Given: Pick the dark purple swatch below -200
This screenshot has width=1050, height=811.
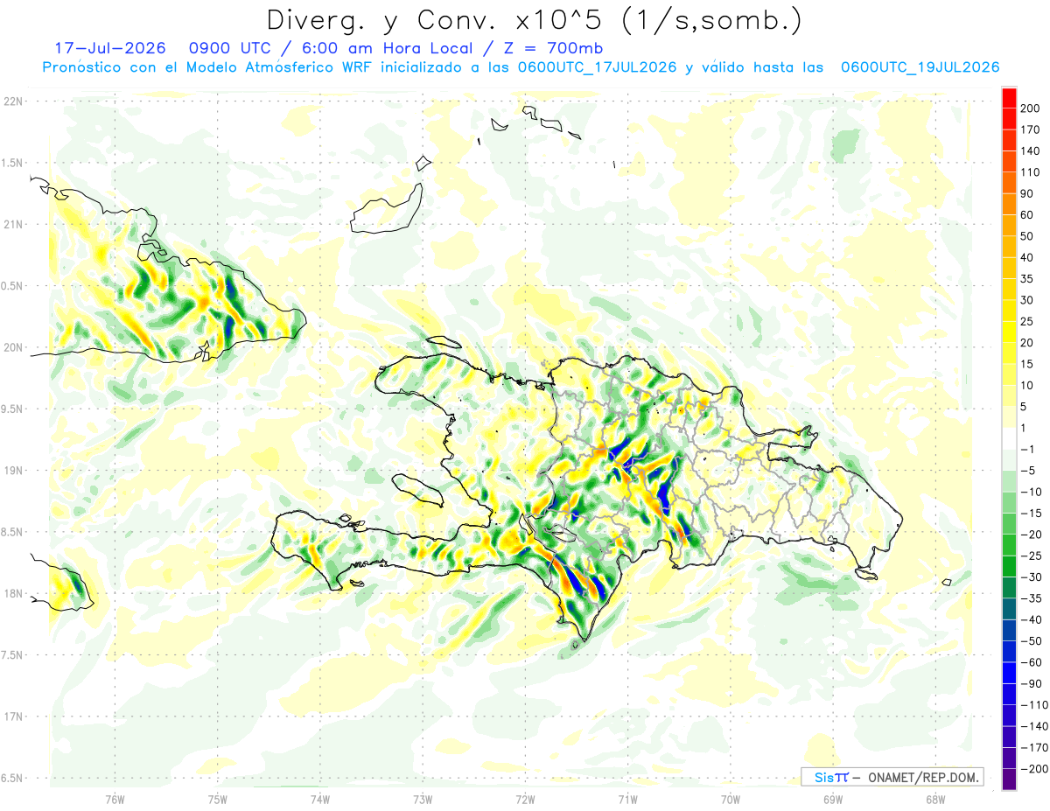Looking at the screenshot, I should (x=1009, y=779).
